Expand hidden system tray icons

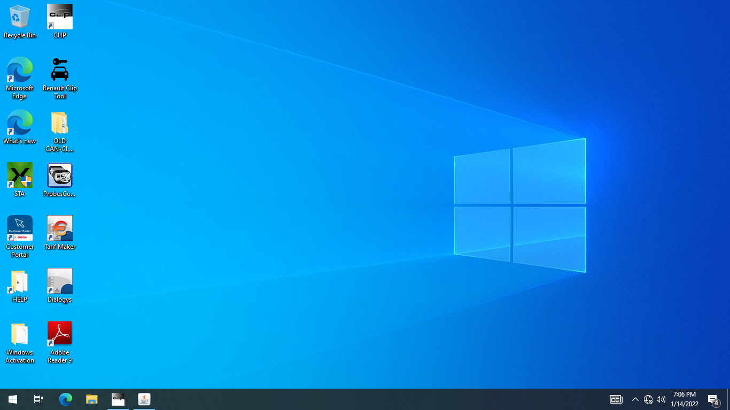click(635, 399)
